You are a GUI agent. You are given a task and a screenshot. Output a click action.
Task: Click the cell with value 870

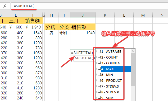(x=33, y=73)
